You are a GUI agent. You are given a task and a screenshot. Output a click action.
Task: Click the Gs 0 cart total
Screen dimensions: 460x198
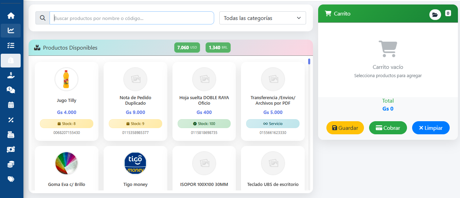pos(388,109)
